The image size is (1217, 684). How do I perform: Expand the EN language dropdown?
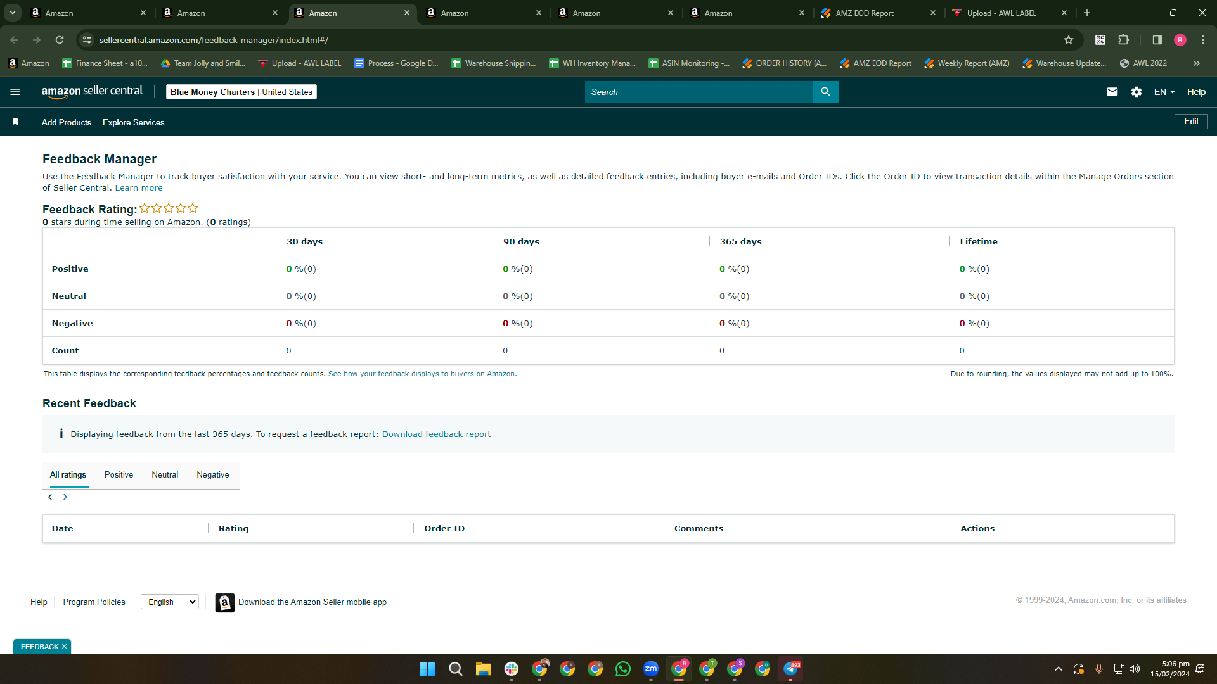tap(1164, 92)
